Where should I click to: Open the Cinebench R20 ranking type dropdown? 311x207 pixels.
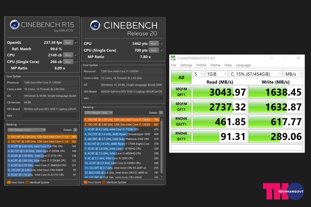pyautogui.click(x=98, y=113)
